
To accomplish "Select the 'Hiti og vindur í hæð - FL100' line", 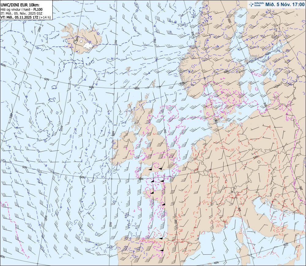I will click(21, 9).
